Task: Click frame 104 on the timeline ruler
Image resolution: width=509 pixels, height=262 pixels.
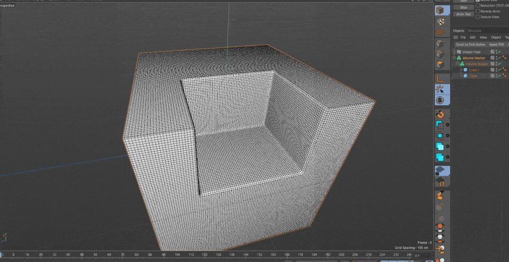Action: pos(177,255)
